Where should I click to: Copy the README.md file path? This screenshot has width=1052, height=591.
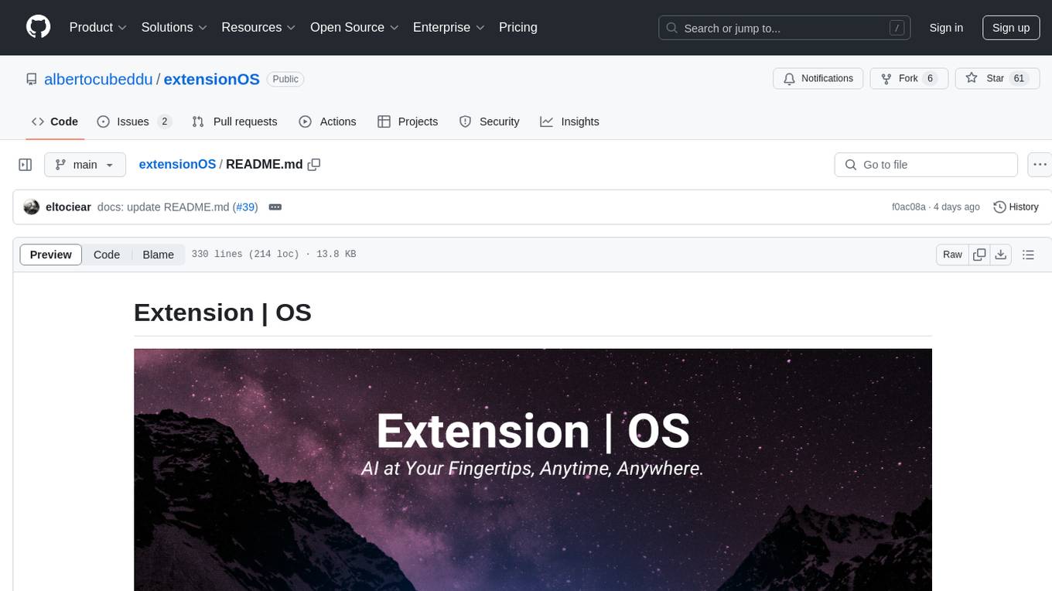(314, 164)
